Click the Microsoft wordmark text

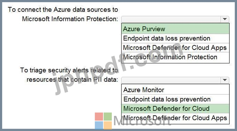[142, 121]
